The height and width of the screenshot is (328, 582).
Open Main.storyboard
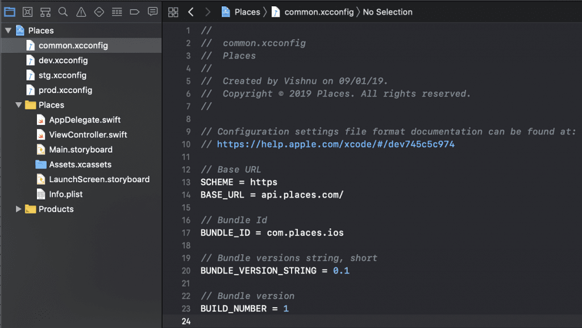(x=81, y=149)
